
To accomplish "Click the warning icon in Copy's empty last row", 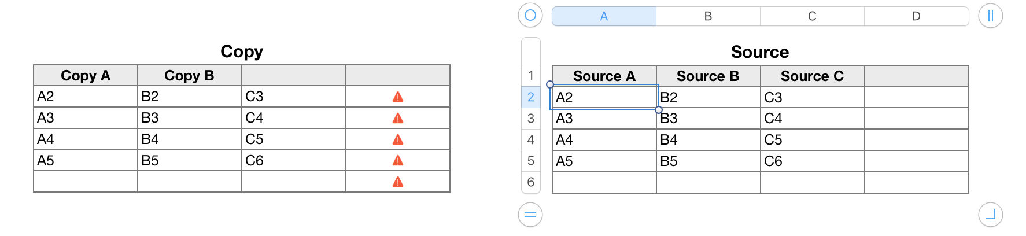I will point(398,182).
